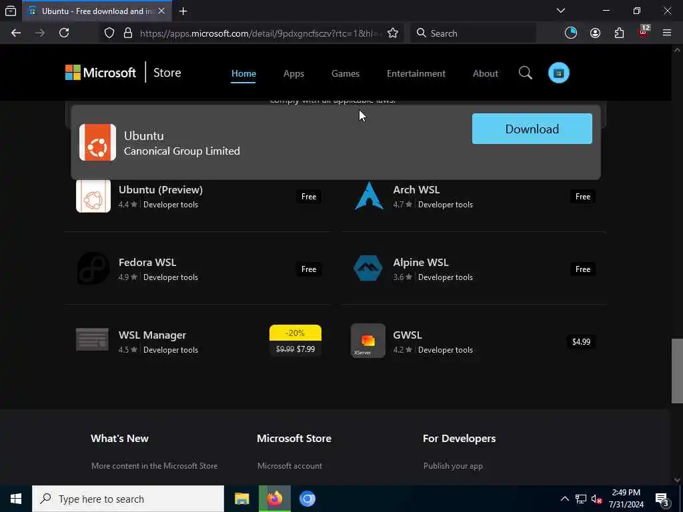Viewport: 683px width, 512px height.
Task: Click the Alpine WSL hexagon icon
Action: pos(368,268)
